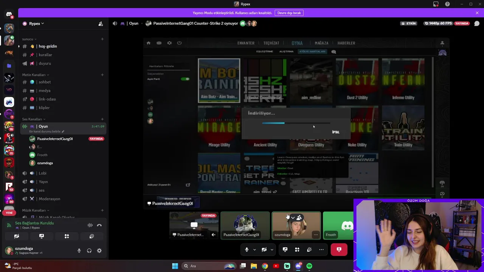Collapse the 'Müzik Kanalları' category
The image size is (484, 272).
point(36,210)
